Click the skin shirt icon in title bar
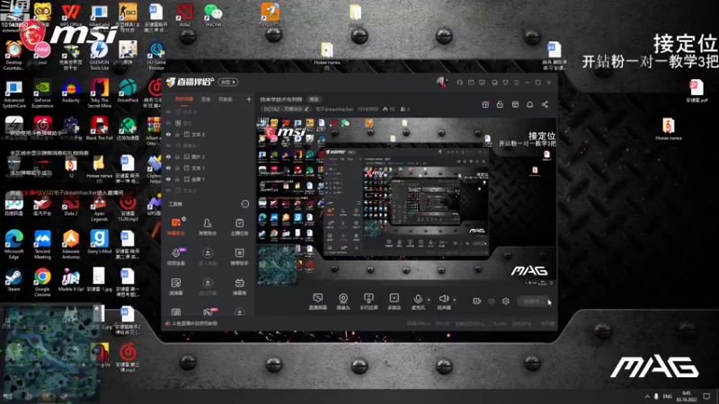719x404 pixels. (505, 83)
